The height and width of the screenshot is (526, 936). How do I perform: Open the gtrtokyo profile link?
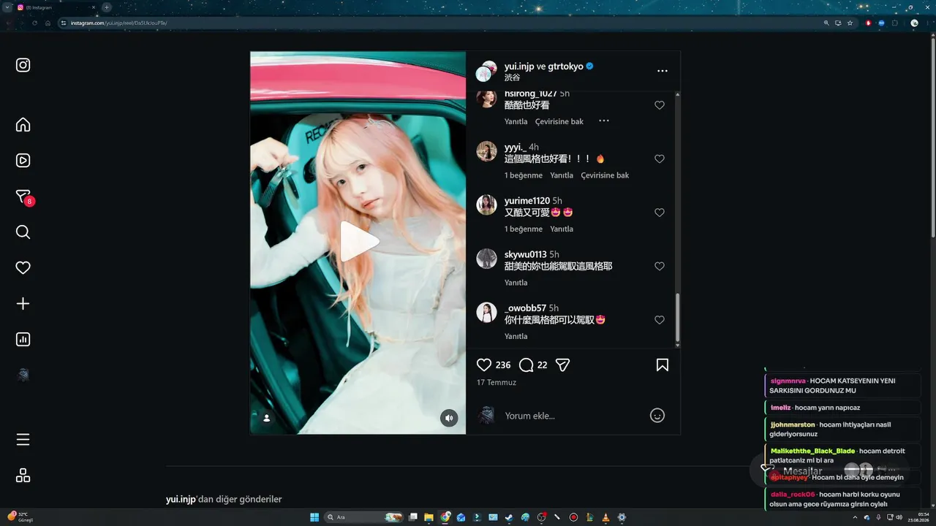point(565,66)
